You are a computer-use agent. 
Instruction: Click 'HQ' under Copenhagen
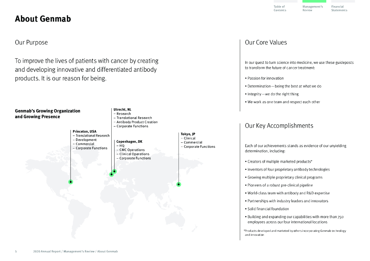[x=120, y=146]
